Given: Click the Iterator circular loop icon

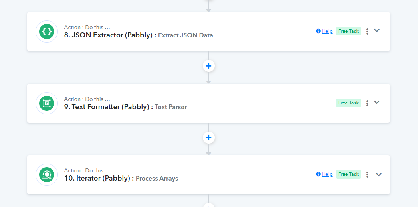Looking at the screenshot, I should pyautogui.click(x=47, y=175).
